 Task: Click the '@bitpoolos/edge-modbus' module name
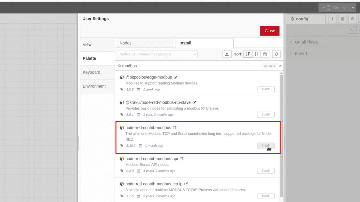tap(148, 77)
